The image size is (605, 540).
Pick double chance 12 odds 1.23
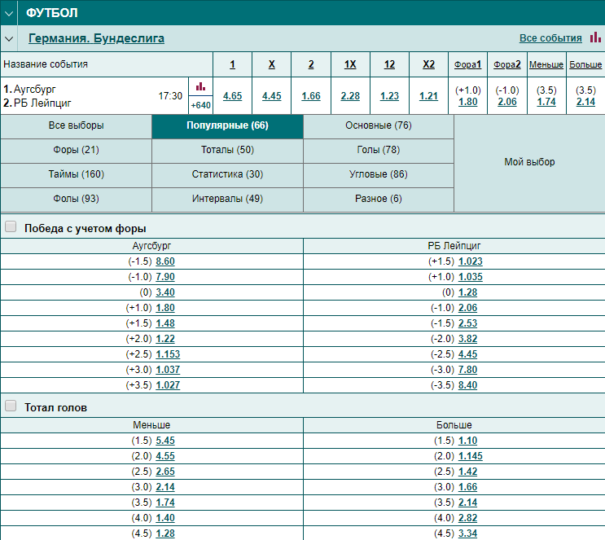click(x=389, y=96)
